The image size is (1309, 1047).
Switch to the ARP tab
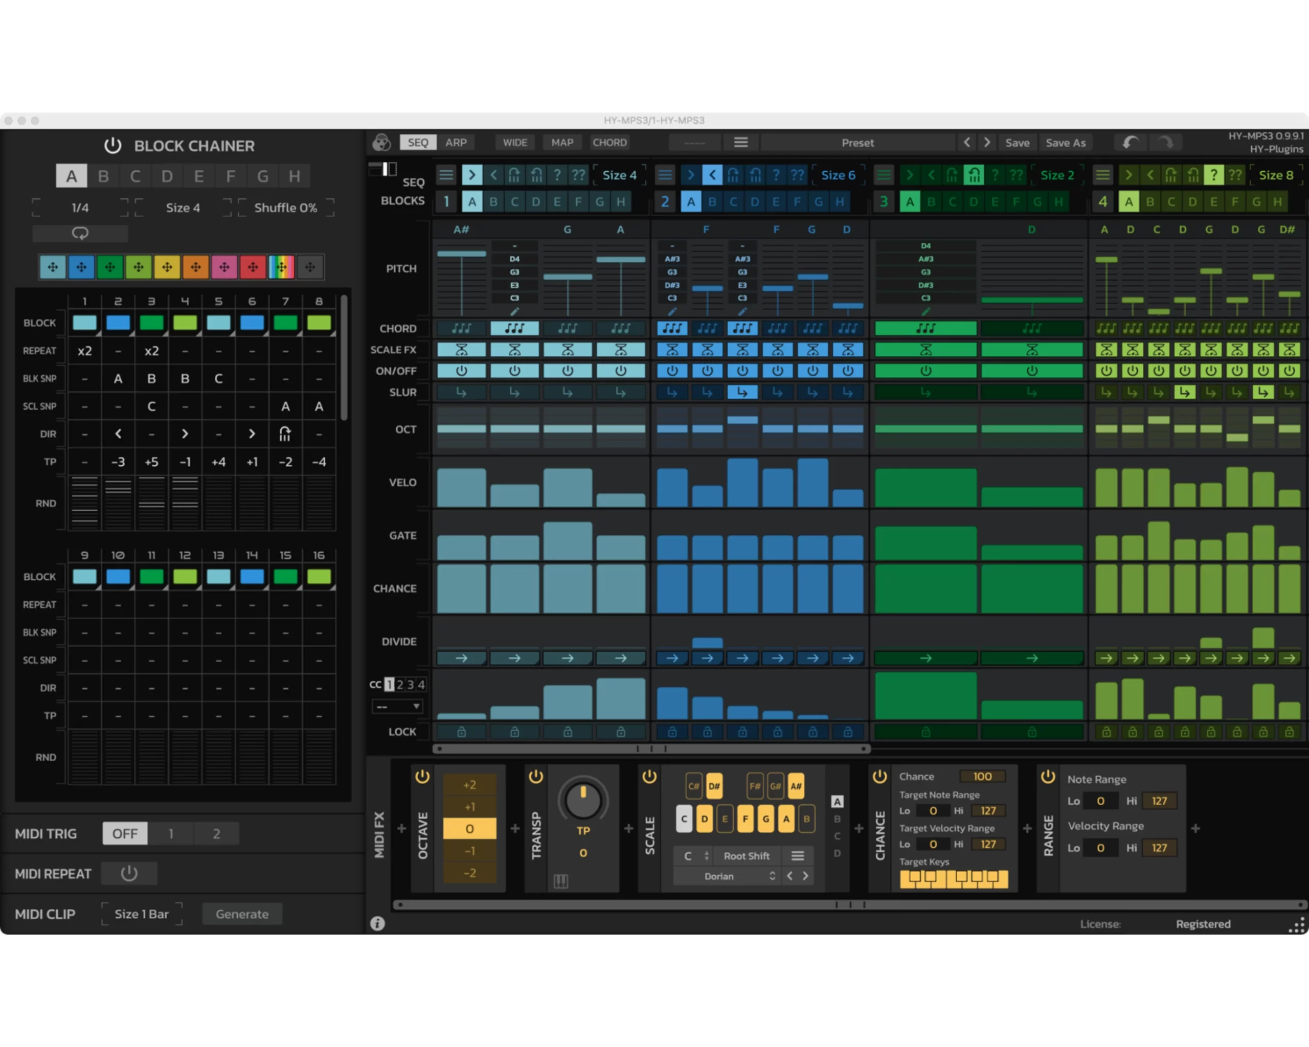coord(457,143)
